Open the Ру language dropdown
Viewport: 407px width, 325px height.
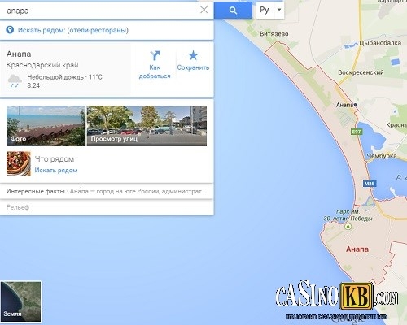[270, 10]
